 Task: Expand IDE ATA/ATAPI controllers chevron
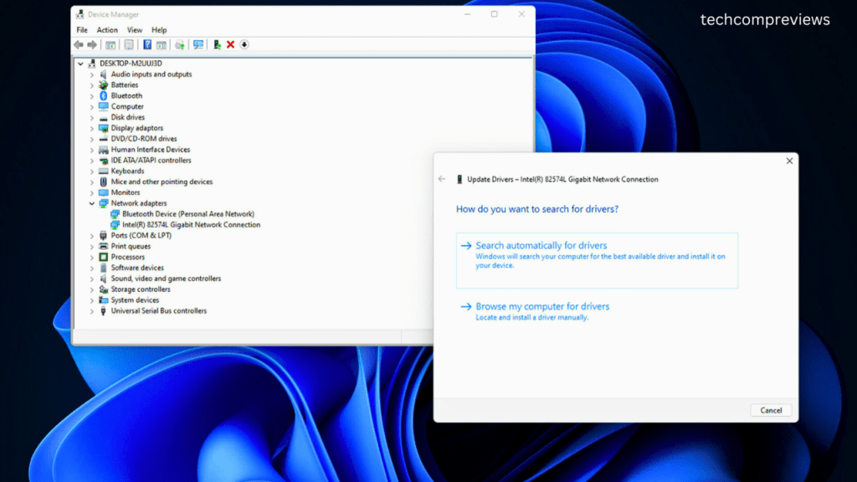92,161
